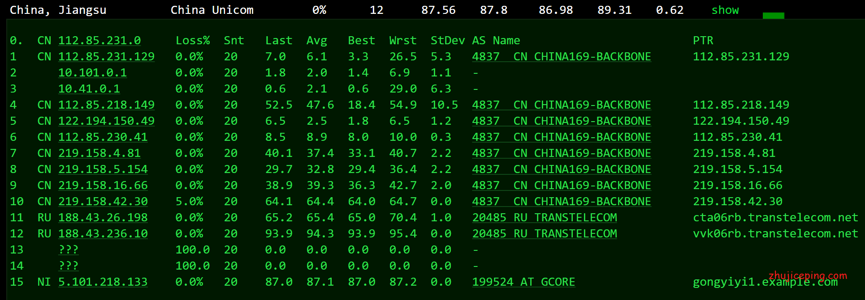Click the green latency bar beside show
The height and width of the screenshot is (300, 865).
(x=773, y=16)
